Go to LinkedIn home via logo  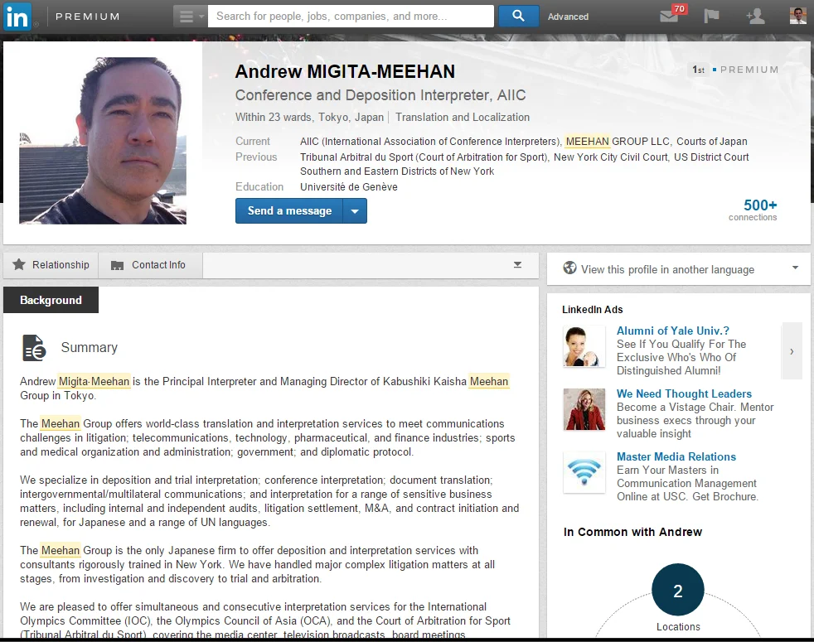[17, 16]
